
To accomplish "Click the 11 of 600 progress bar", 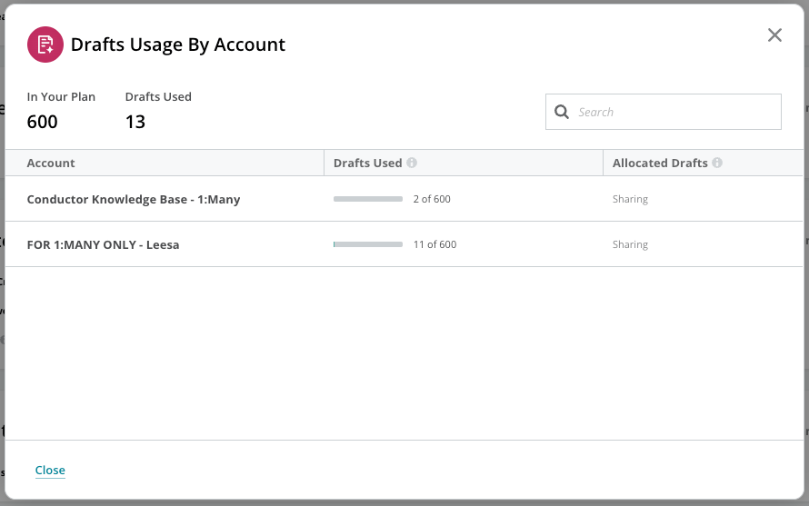I will click(368, 244).
